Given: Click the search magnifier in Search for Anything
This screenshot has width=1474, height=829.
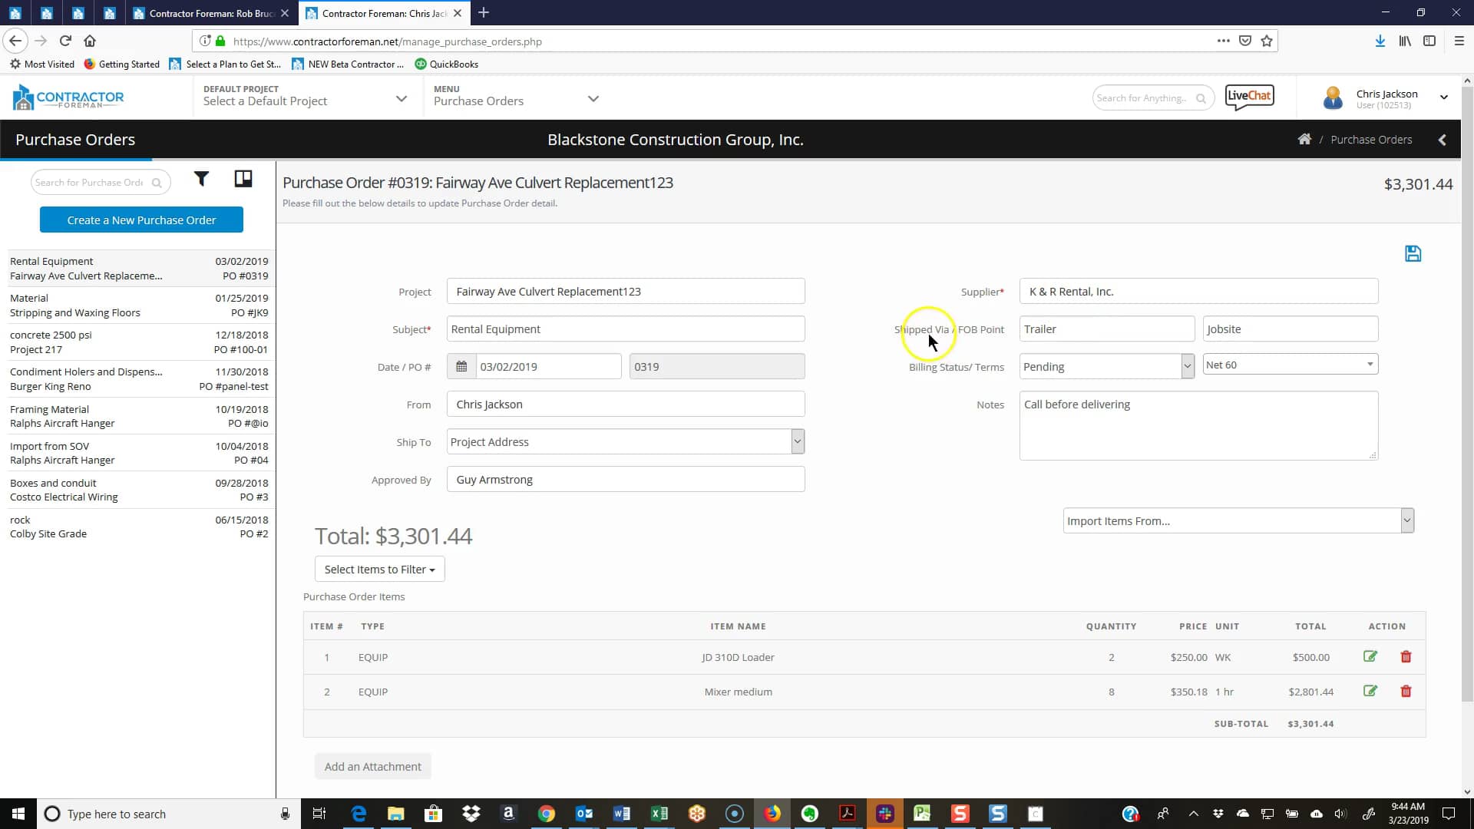Looking at the screenshot, I should [x=1202, y=97].
